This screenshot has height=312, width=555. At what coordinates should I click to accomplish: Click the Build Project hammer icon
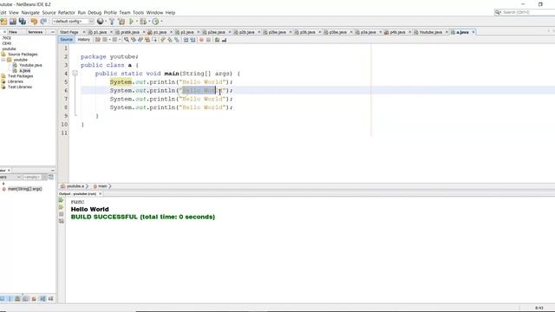(x=112, y=22)
